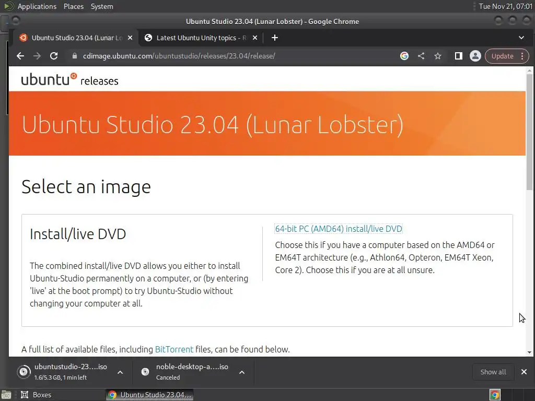Click the noble-desktop file disc icon
This screenshot has height=401, width=535.
tap(145, 372)
